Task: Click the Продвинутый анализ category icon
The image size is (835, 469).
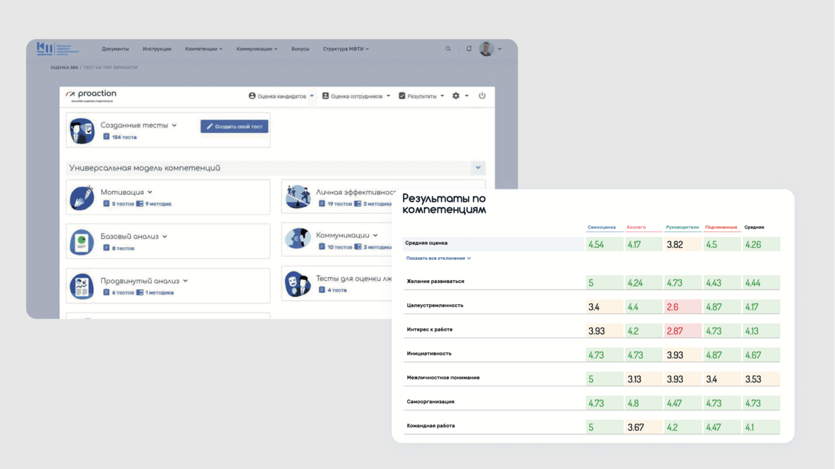Action: pyautogui.click(x=82, y=286)
